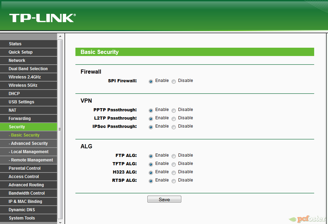Select Enable for PPTP Passthrough
Screen dimensions: 328x224
pos(151,111)
